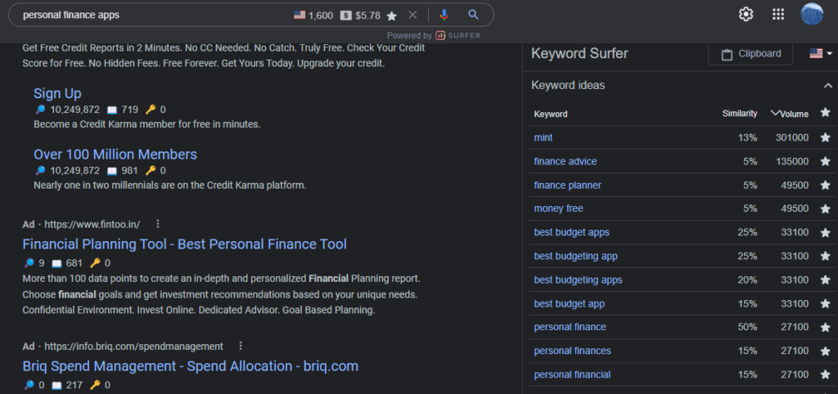
Task: Open the 'best budgeting app' keyword link
Action: click(x=575, y=256)
